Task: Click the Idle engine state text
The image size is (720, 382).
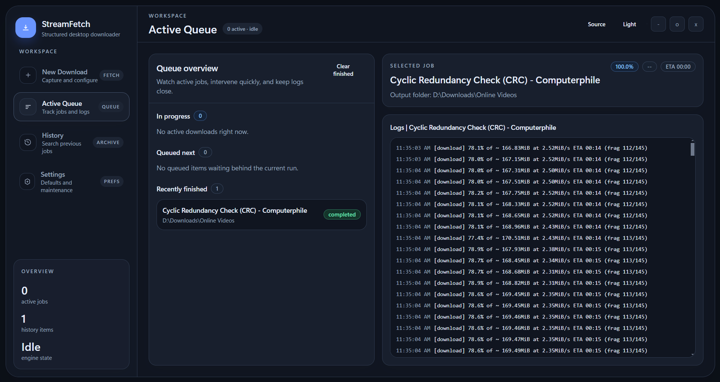Action: point(31,347)
